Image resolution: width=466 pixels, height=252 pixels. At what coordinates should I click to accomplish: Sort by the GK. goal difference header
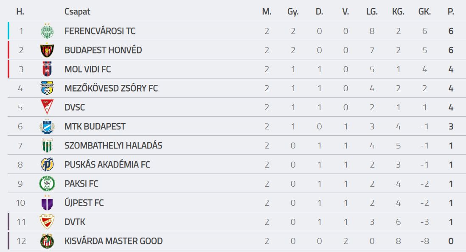[424, 11]
